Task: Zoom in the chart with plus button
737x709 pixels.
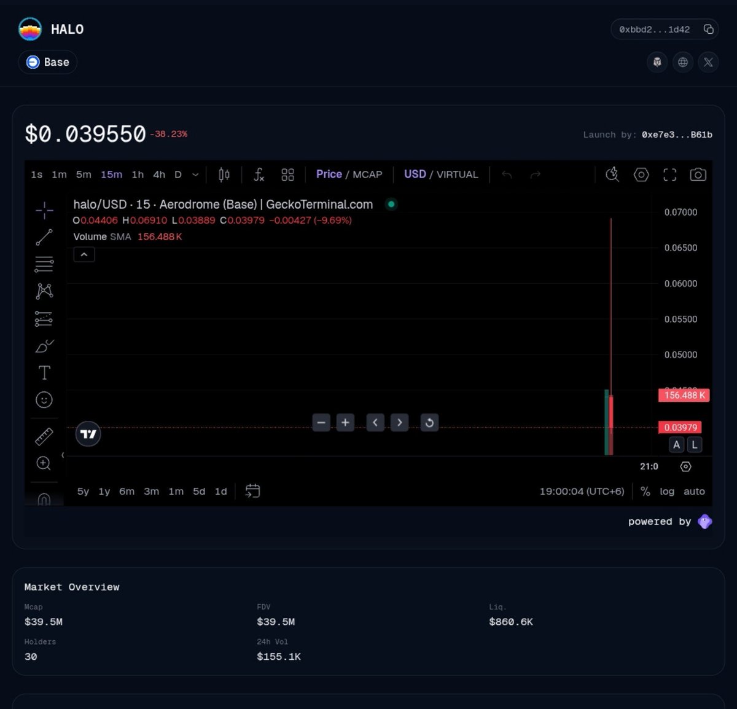Action: pyautogui.click(x=345, y=422)
